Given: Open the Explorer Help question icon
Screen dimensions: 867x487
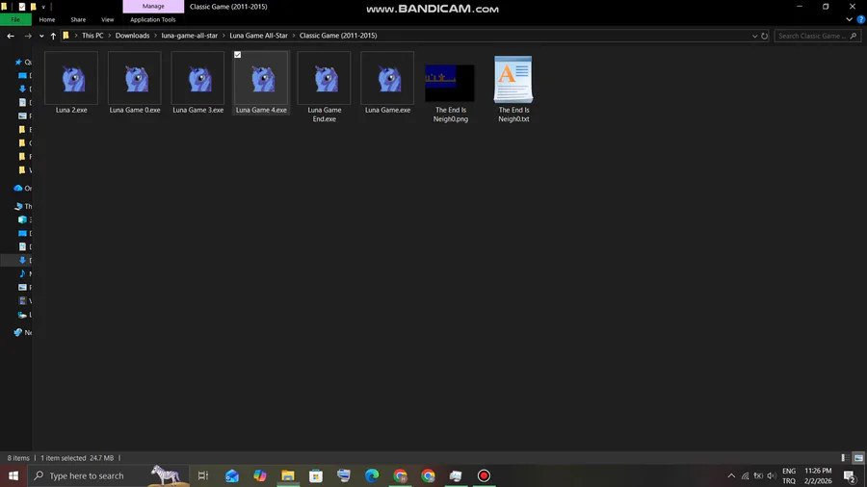Looking at the screenshot, I should pos(860,19).
